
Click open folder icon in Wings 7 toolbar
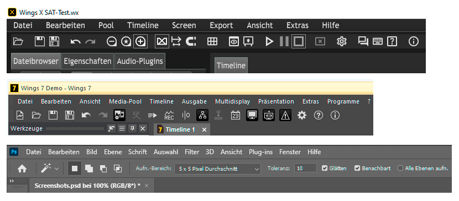[x=36, y=115]
